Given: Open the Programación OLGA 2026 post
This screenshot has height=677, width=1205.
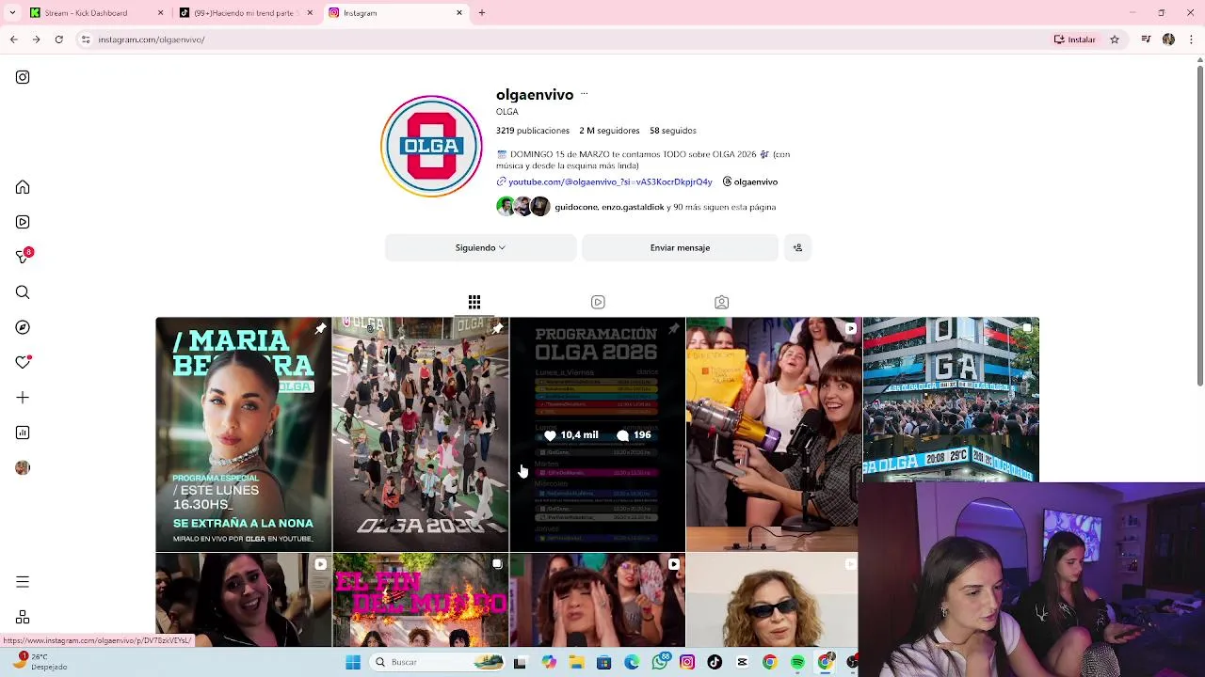Looking at the screenshot, I should 597,434.
